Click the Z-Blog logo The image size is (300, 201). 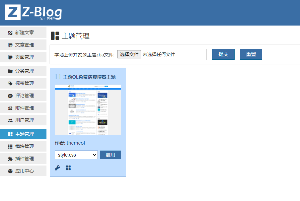[x=34, y=12]
